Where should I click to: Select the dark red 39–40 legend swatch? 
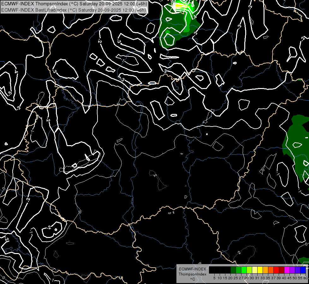[x=282, y=270]
